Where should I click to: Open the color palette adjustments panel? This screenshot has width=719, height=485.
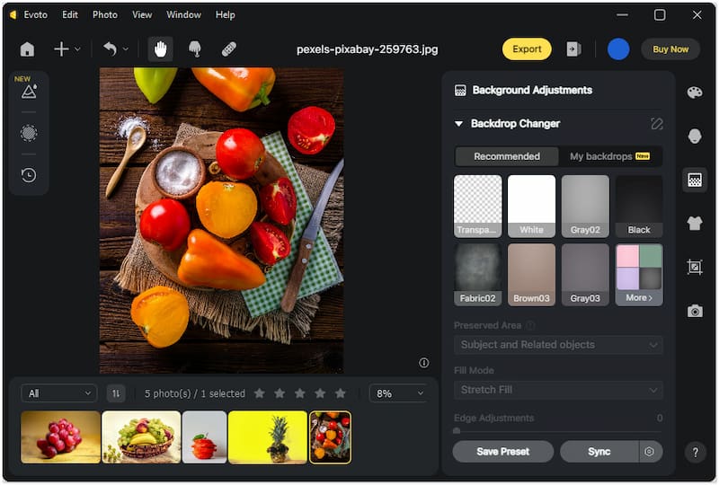pos(695,93)
